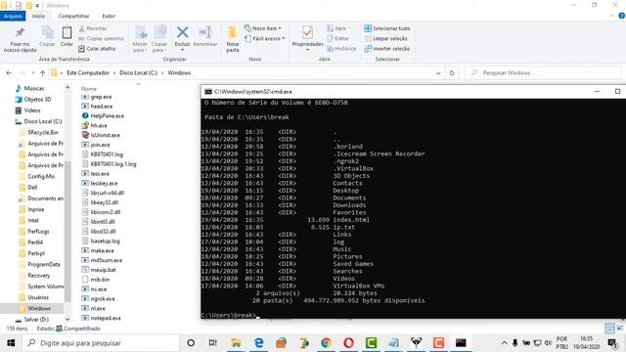Image resolution: width=626 pixels, height=352 pixels.
Task: Go up one folder level arrow
Action: coord(42,73)
